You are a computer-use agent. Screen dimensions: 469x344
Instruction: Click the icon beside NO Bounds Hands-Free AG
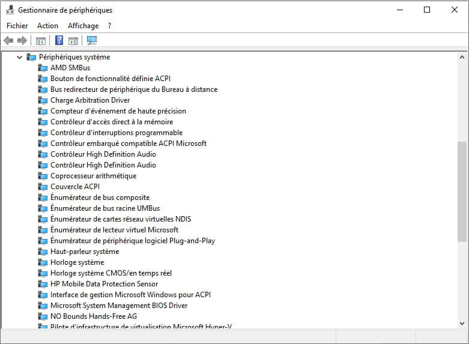coord(43,316)
